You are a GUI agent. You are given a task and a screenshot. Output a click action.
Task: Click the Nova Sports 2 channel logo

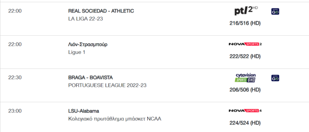click(245, 44)
